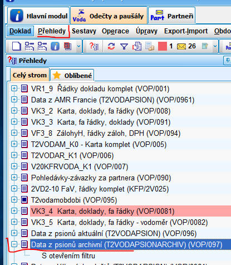Open the Operace menu

pyautogui.click(x=115, y=31)
